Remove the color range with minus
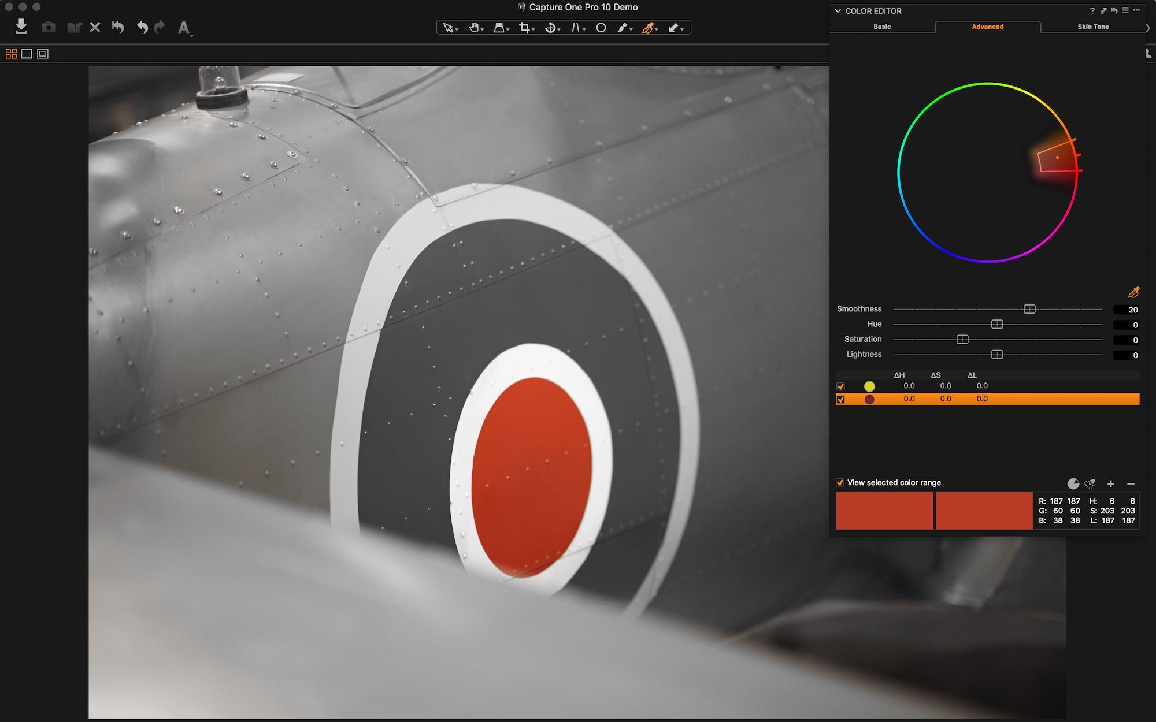1156x722 pixels. pos(1131,483)
